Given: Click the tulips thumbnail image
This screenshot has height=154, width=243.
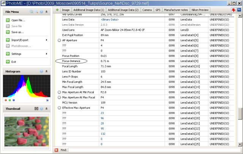Looking at the screenshot, I should tap(27, 132).
